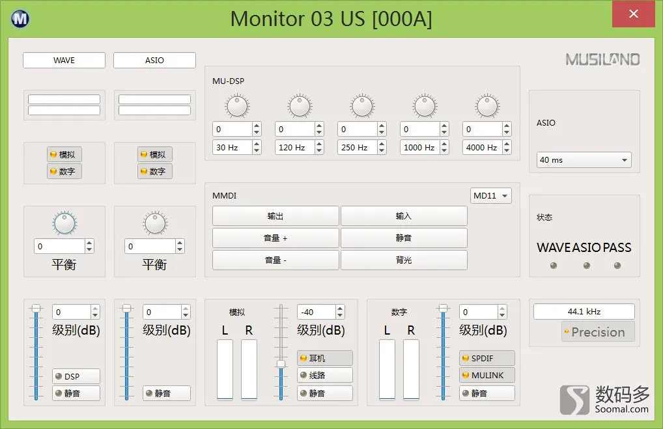Mute the WAVE channel with 静音

[x=76, y=393]
